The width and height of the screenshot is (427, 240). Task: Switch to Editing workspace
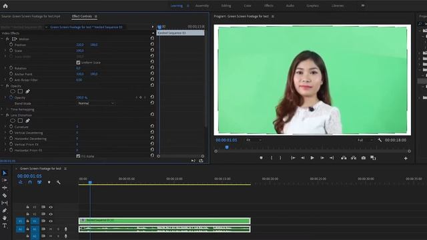226,6
